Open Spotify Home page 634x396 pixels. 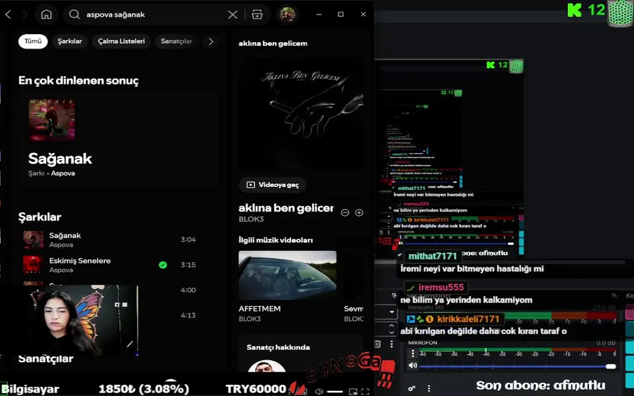pos(47,14)
